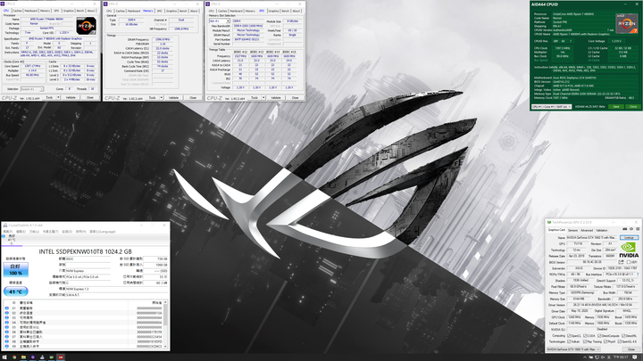Open the Slot #1 dropdown in CPU-Z SPD
The width and height of the screenshot is (643, 361).
220,21
